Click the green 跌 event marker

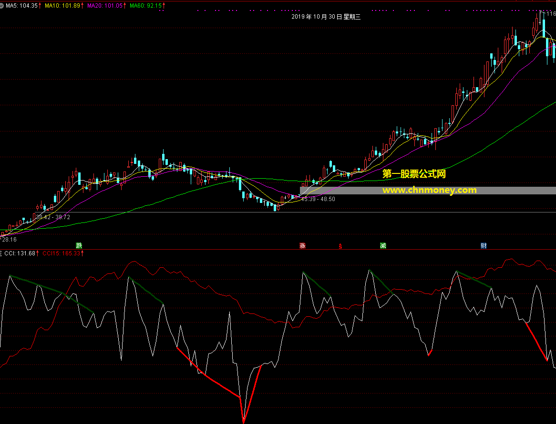79,245
